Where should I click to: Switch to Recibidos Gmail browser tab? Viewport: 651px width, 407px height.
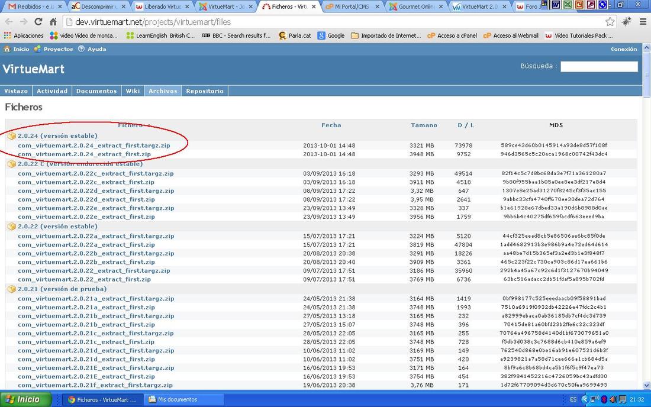coord(35,7)
